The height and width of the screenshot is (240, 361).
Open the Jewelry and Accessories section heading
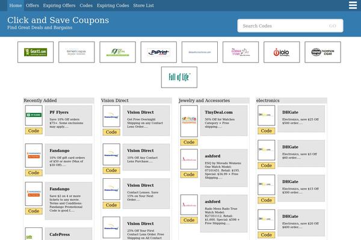pyautogui.click(x=204, y=100)
